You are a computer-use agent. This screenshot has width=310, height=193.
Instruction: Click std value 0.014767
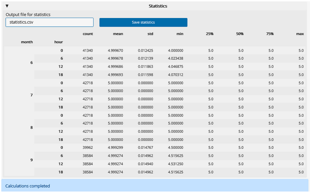click(x=146, y=147)
